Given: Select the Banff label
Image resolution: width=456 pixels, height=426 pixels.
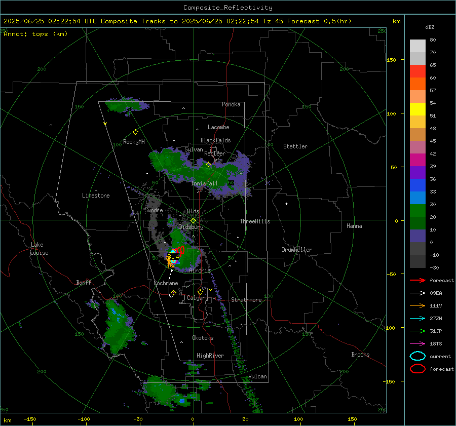Looking at the screenshot, I should coord(84,282).
